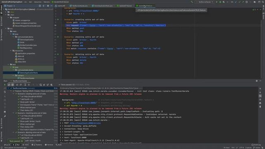Run TestRunnerKarate from top toolbar
Viewport: 265px width, 149px height.
(217, 2)
